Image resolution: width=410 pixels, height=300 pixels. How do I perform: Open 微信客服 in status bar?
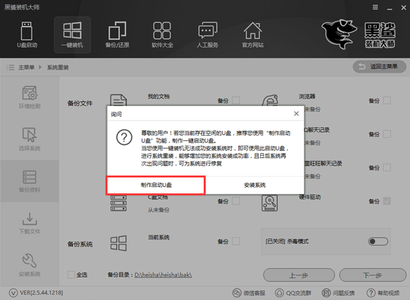[249, 293]
